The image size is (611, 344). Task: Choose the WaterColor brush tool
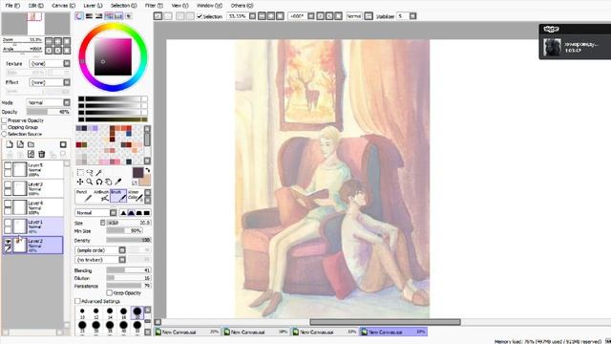pyautogui.click(x=136, y=196)
